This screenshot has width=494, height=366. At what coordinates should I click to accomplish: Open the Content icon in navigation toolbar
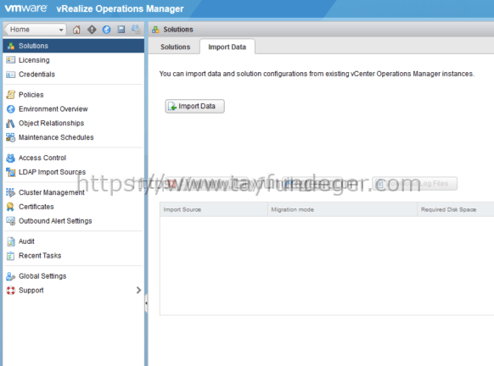click(121, 30)
